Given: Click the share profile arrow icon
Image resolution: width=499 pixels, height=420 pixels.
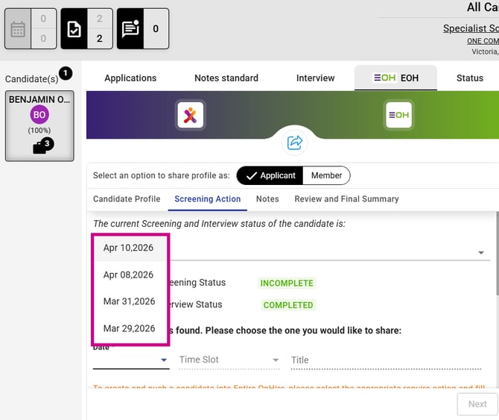Looking at the screenshot, I should coord(294,142).
